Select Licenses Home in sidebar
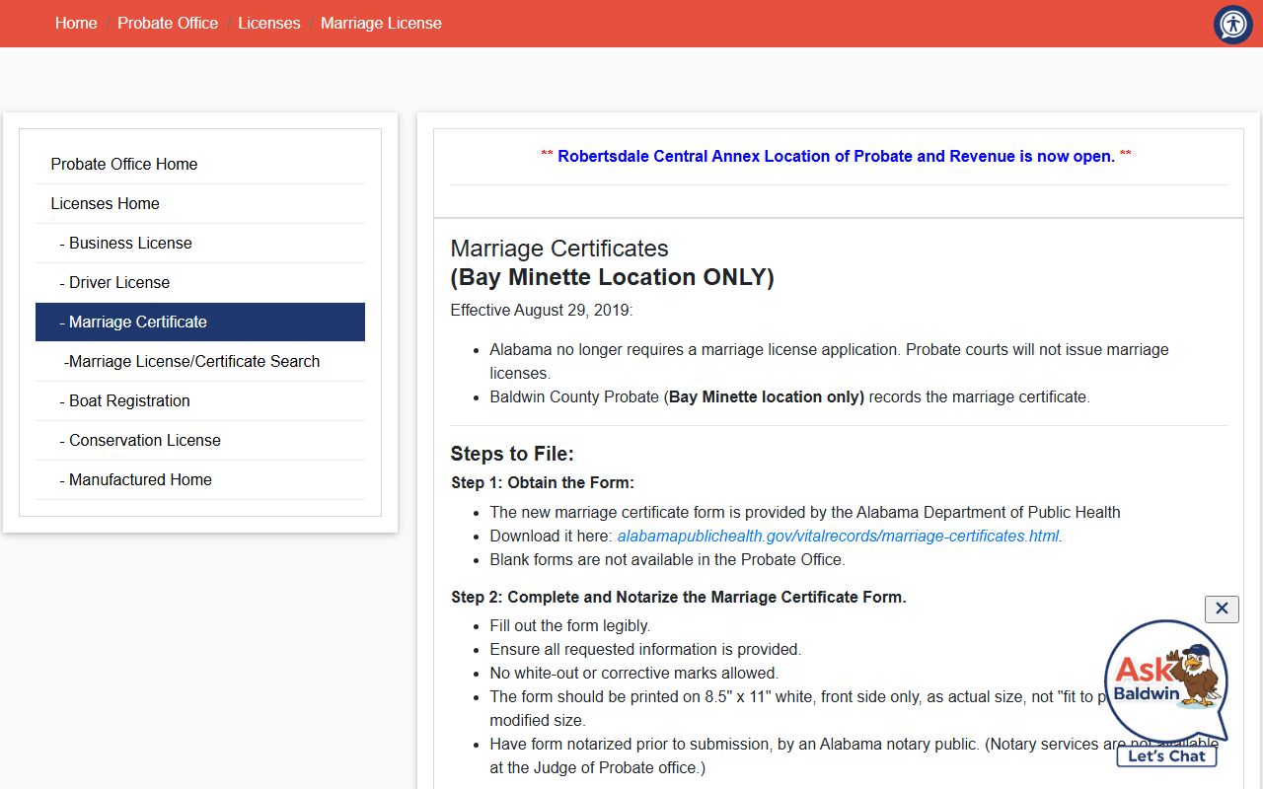1263x789 pixels. point(200,203)
